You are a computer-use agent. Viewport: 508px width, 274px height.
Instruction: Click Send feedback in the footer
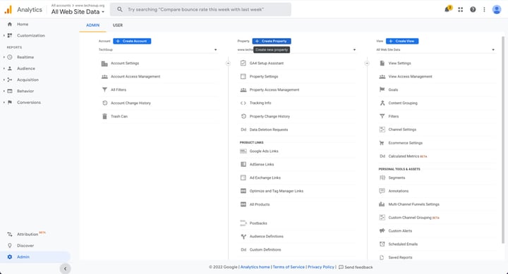(x=356, y=267)
